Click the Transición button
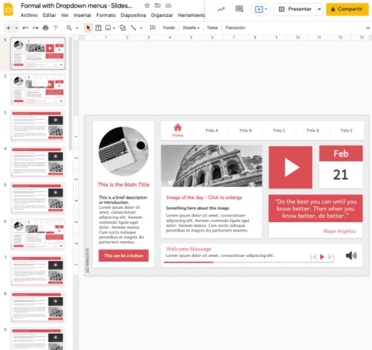Image resolution: width=372 pixels, height=350 pixels. (235, 28)
